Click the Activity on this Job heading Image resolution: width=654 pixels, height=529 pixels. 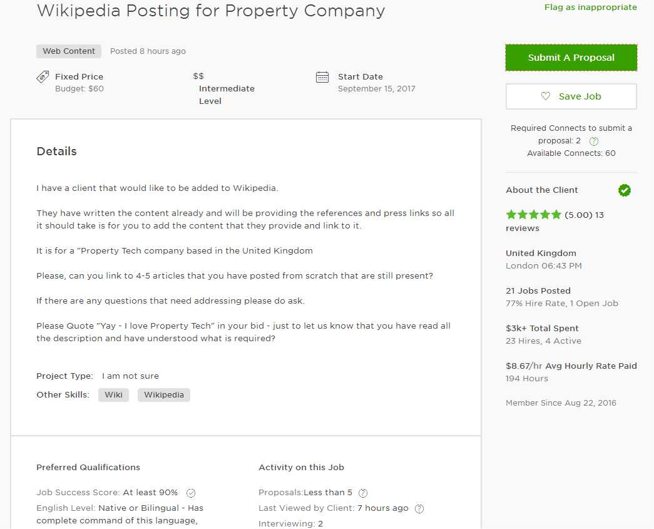tap(301, 468)
